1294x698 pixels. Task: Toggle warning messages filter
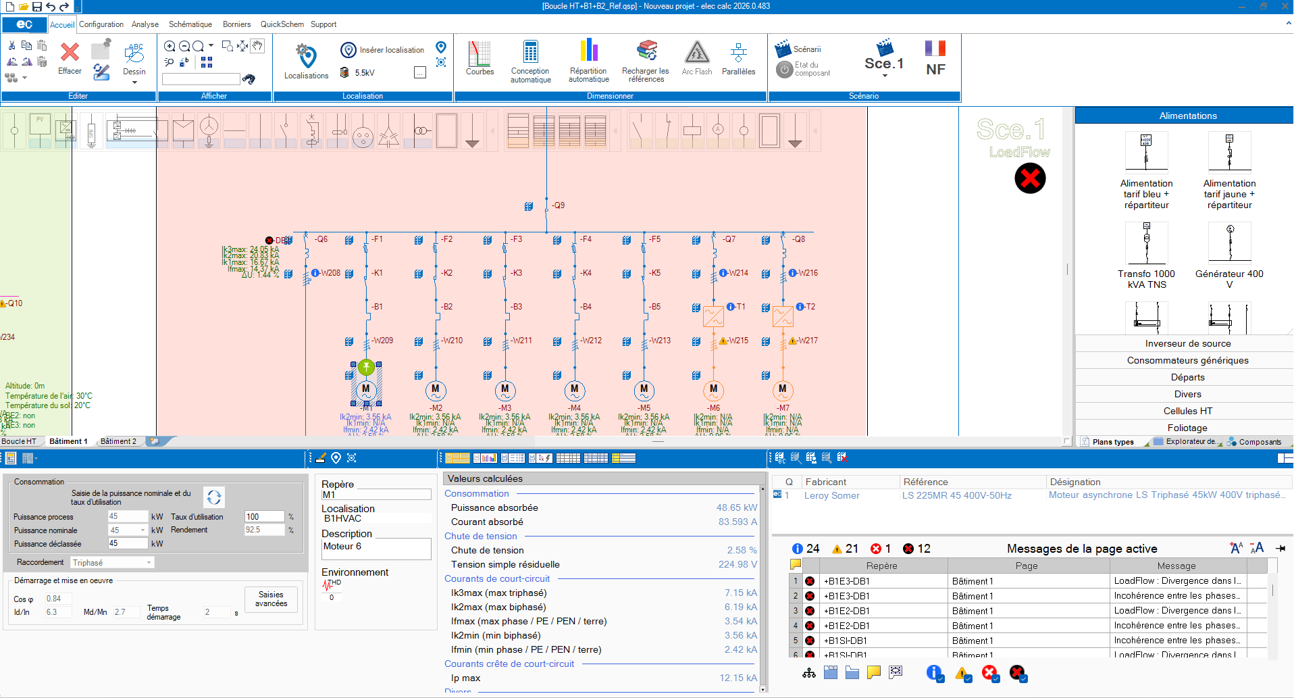click(963, 673)
